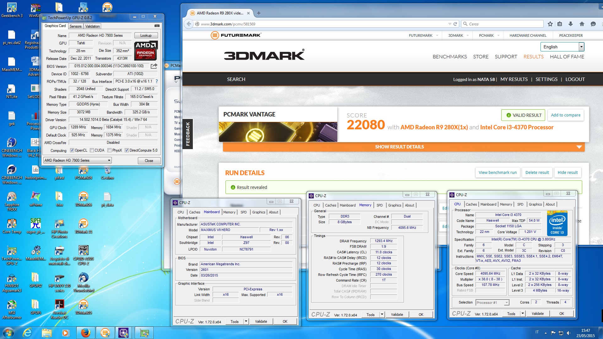Open Geekbench 3 desktop shortcut
Viewport: 603px width, 339px height.
pyautogui.click(x=12, y=10)
